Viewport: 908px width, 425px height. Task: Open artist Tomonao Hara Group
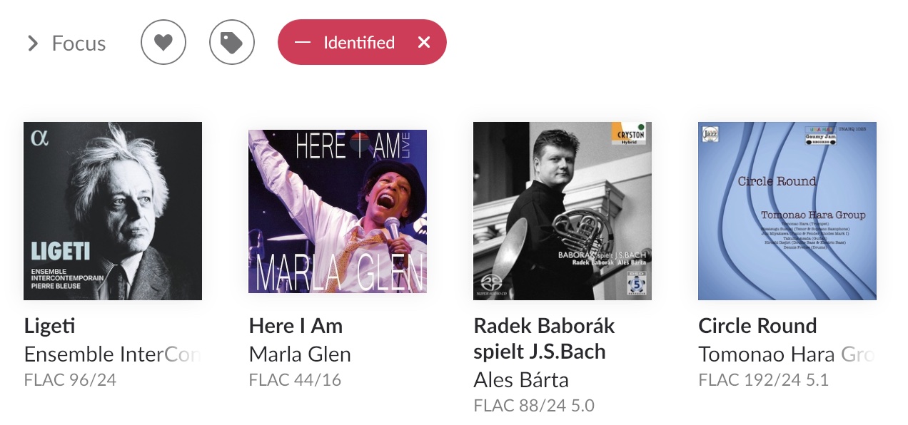[x=787, y=354]
